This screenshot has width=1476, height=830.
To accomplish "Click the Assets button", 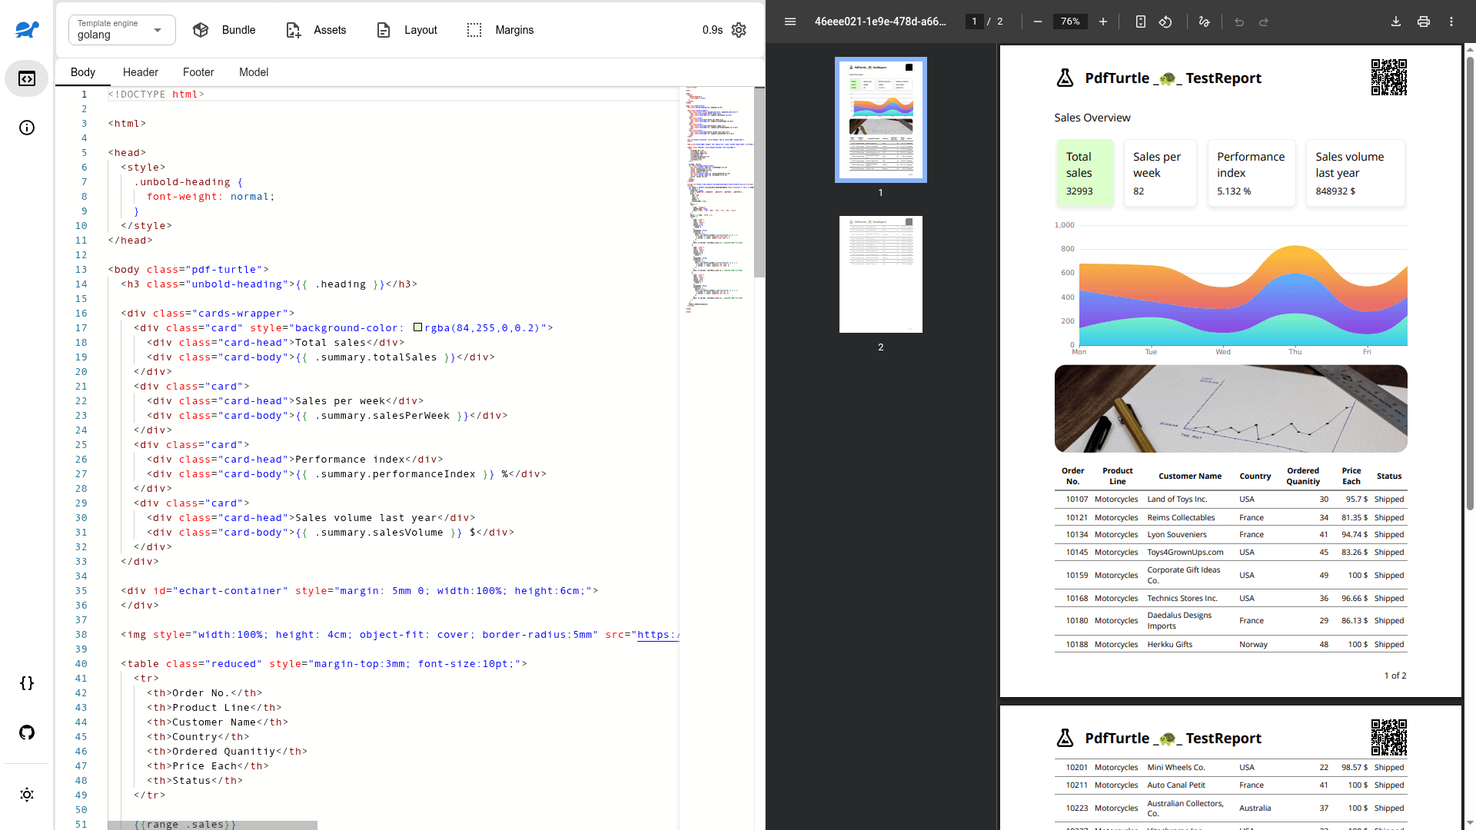I will point(315,30).
